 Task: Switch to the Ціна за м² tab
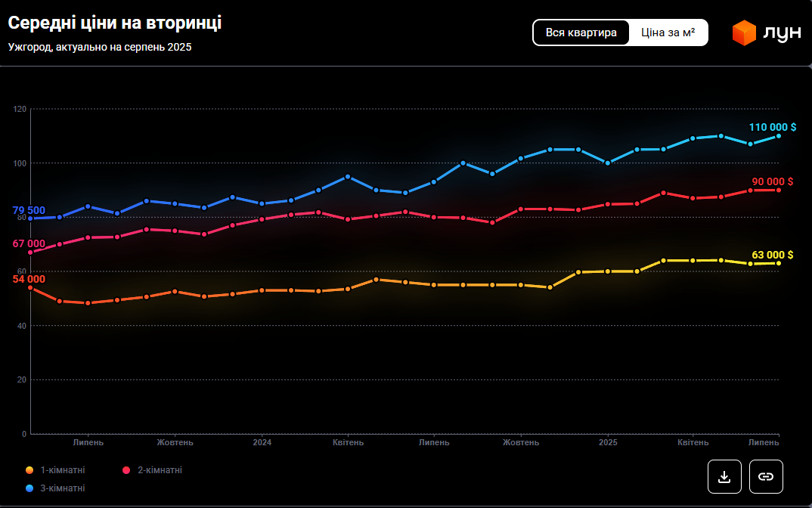668,33
